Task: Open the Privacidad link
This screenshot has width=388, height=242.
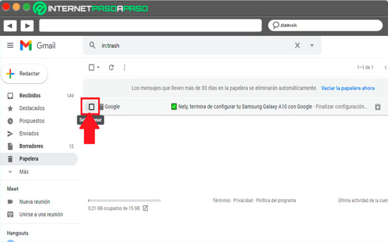Action: (x=243, y=201)
